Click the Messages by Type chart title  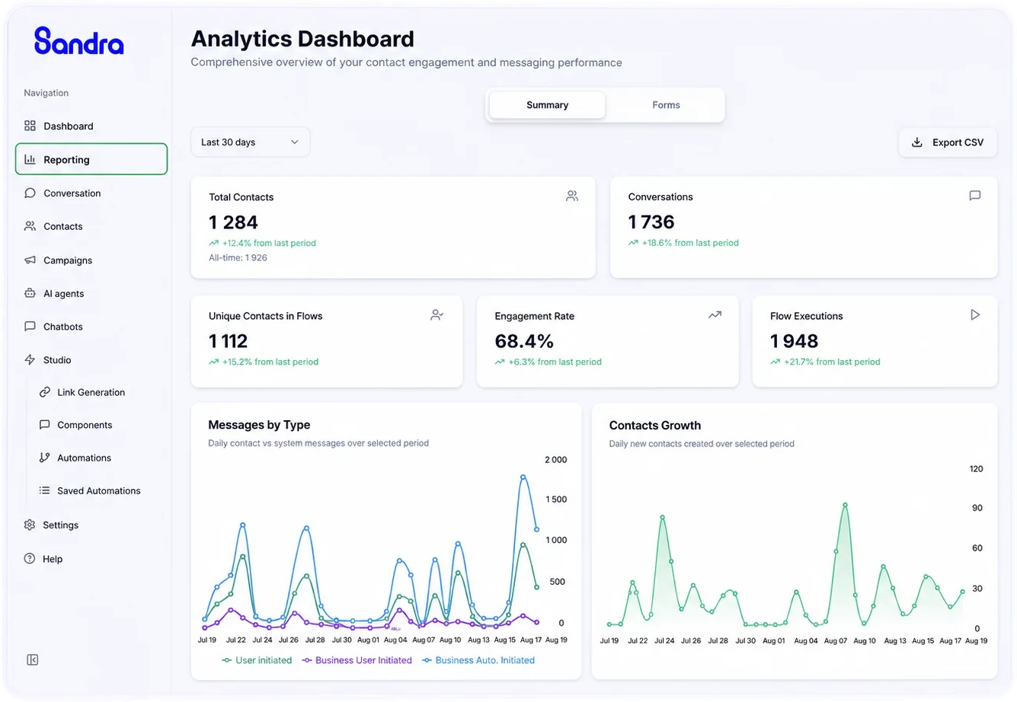[x=259, y=425]
